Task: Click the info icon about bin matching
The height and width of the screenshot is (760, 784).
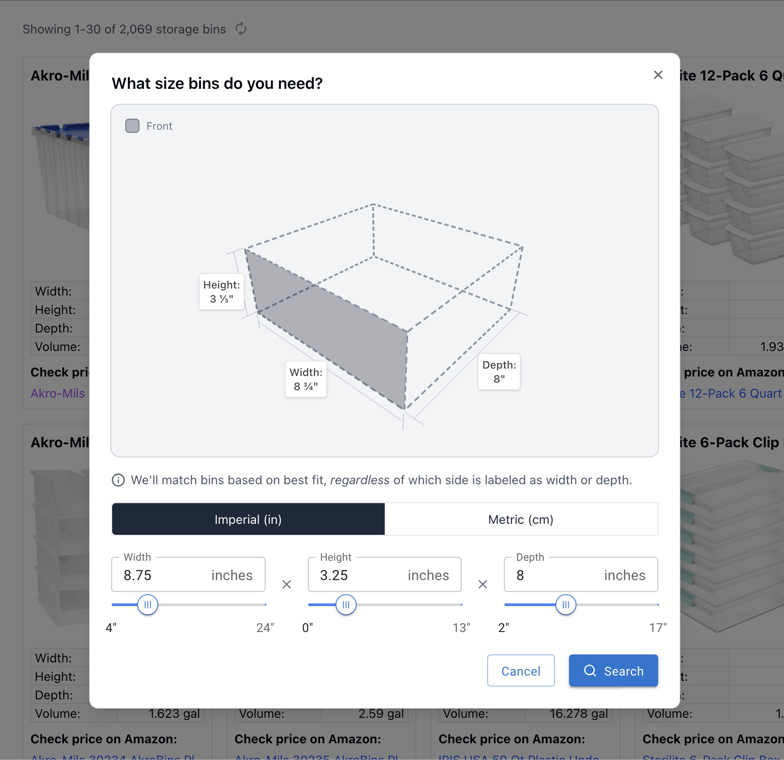Action: [x=118, y=480]
